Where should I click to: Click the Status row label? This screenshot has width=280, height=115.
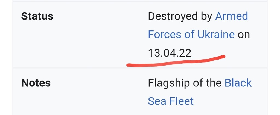click(37, 16)
